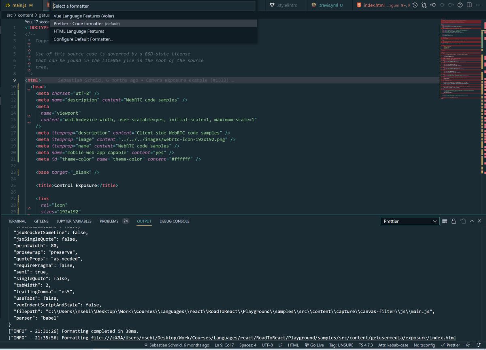Click the Control Exposure title text

[x=75, y=186]
